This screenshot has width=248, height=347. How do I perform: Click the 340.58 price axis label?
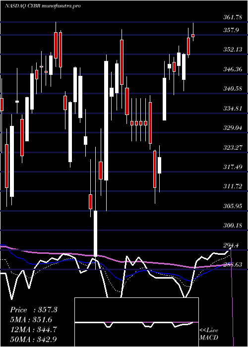233,89
